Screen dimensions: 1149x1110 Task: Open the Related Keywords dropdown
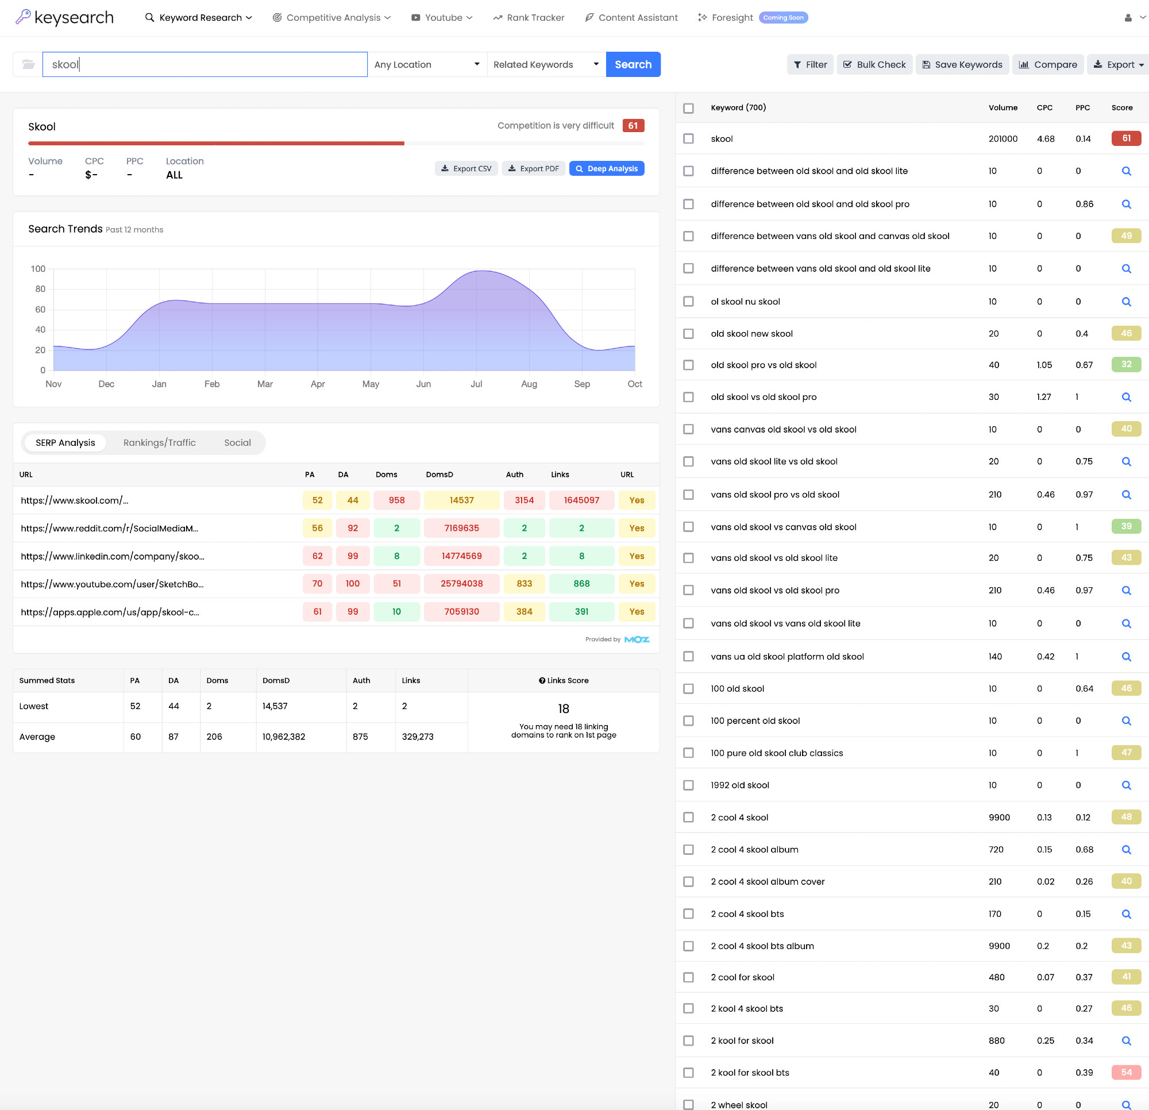[546, 64]
